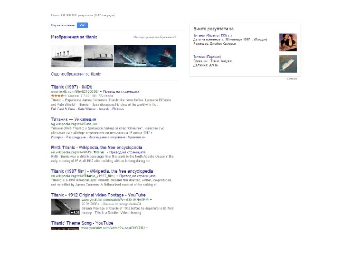Image resolution: width=342 pixels, height=257 pixels.
Task: Expand dropdown arrow beside 1912 footage youtube URL
Action: (151, 200)
